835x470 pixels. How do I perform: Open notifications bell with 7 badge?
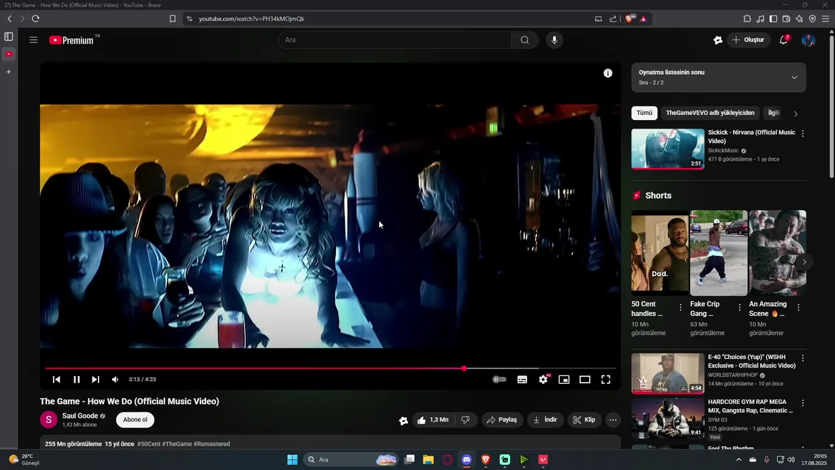point(784,40)
